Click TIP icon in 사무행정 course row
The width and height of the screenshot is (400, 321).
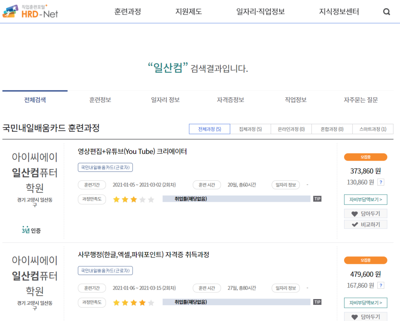click(x=317, y=302)
